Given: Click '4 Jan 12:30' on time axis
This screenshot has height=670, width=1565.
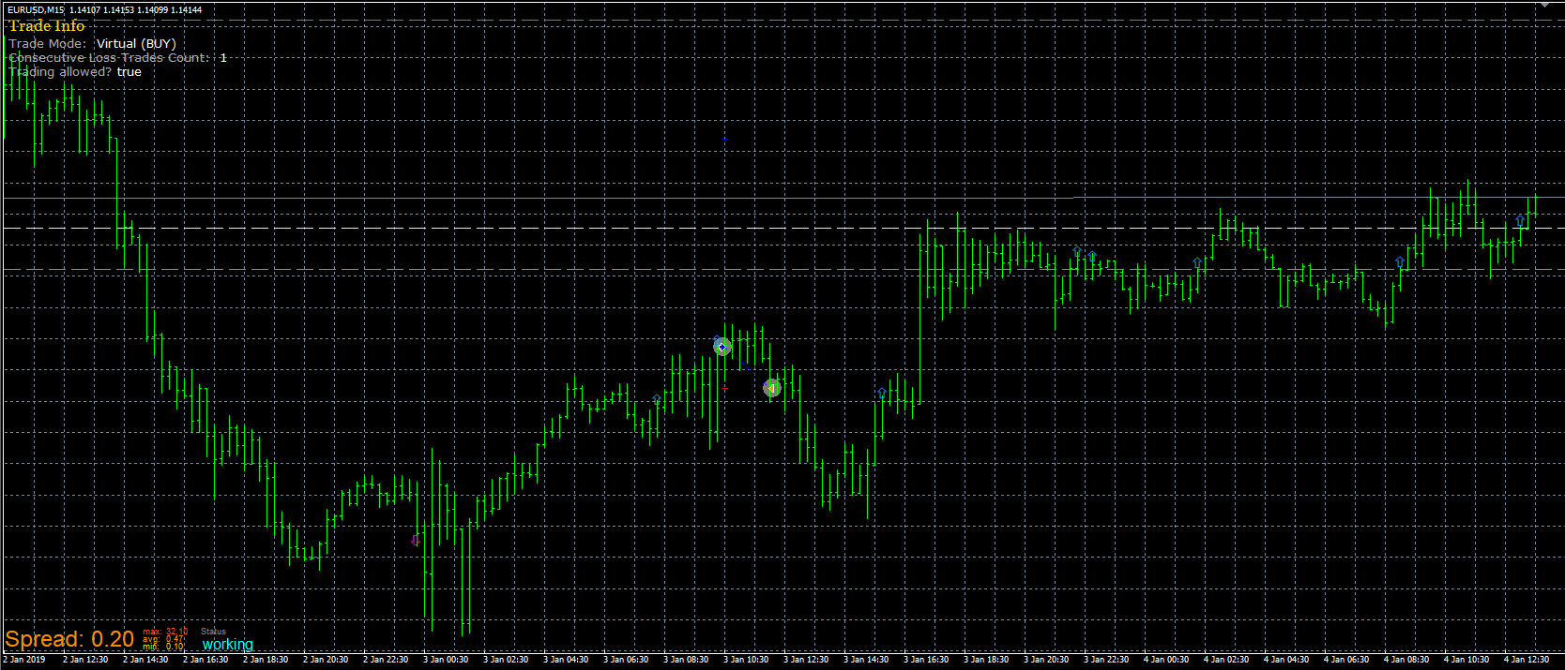Looking at the screenshot, I should (1527, 660).
